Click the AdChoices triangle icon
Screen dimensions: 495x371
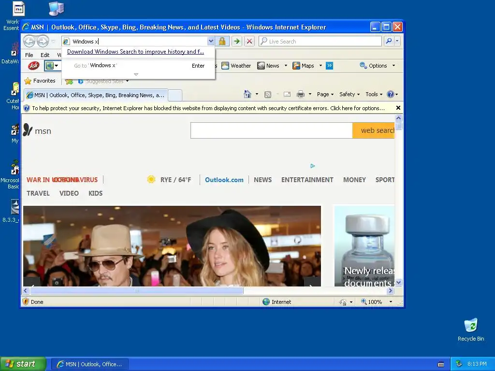coord(313,166)
